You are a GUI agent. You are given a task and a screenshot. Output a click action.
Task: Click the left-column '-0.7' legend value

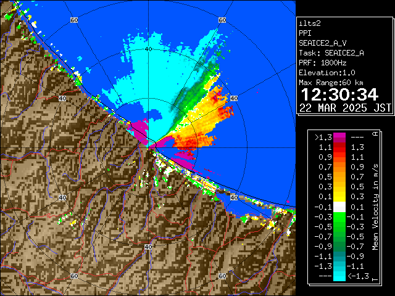click(x=323, y=236)
